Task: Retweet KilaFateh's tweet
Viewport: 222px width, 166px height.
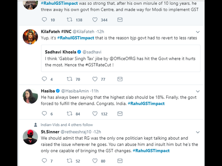Action: coord(70,79)
